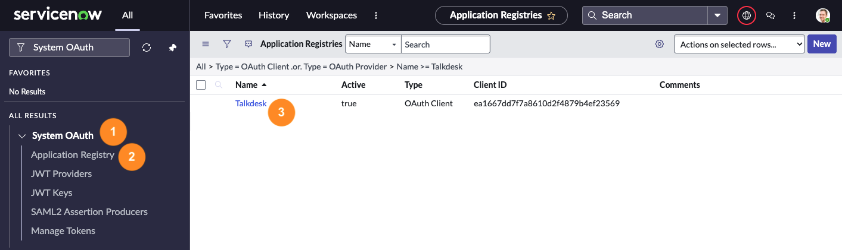842x250 pixels.
Task: Sort by the Comments column header
Action: (680, 85)
